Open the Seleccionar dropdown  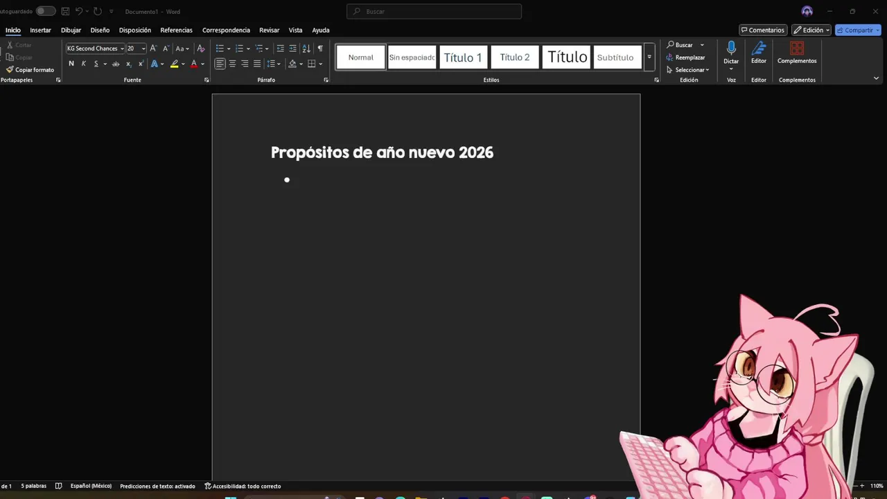(687, 70)
